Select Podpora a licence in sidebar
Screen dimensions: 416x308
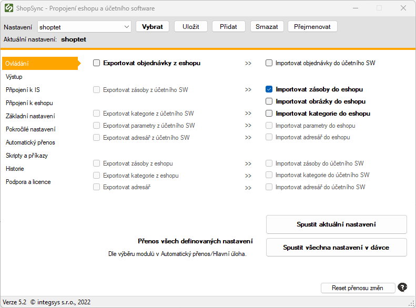coord(28,182)
